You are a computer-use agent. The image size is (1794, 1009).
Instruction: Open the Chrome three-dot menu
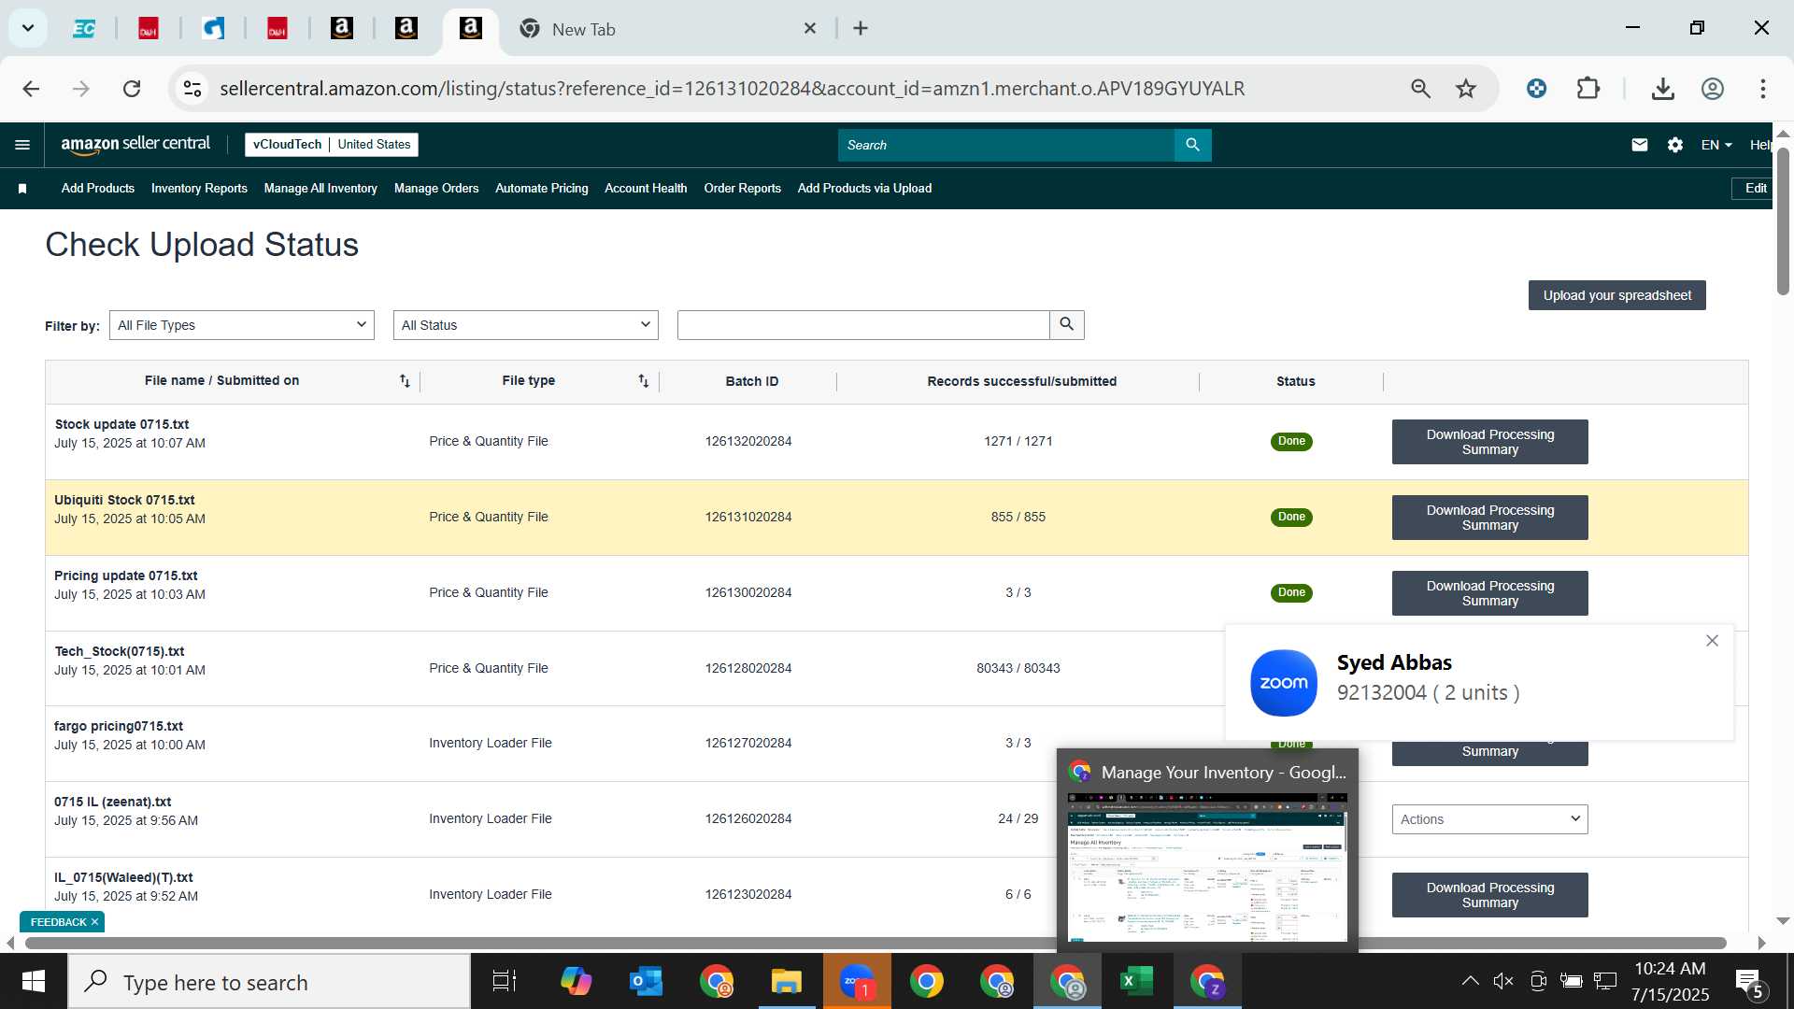pos(1762,89)
